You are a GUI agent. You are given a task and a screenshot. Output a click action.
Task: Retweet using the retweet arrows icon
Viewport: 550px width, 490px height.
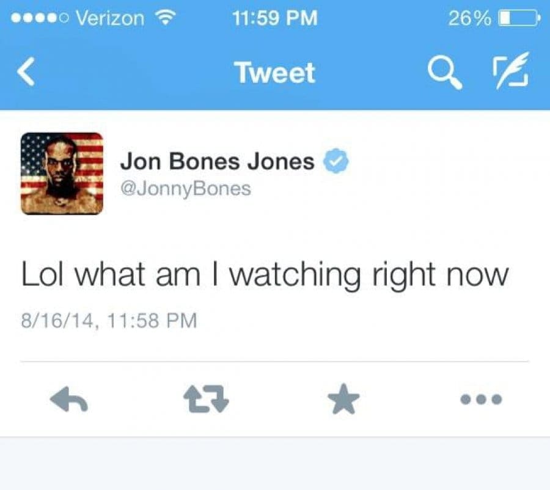[x=207, y=399]
